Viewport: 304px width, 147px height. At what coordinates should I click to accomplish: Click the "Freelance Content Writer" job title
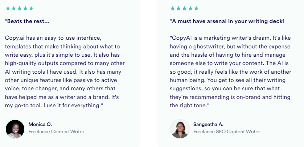point(56,132)
